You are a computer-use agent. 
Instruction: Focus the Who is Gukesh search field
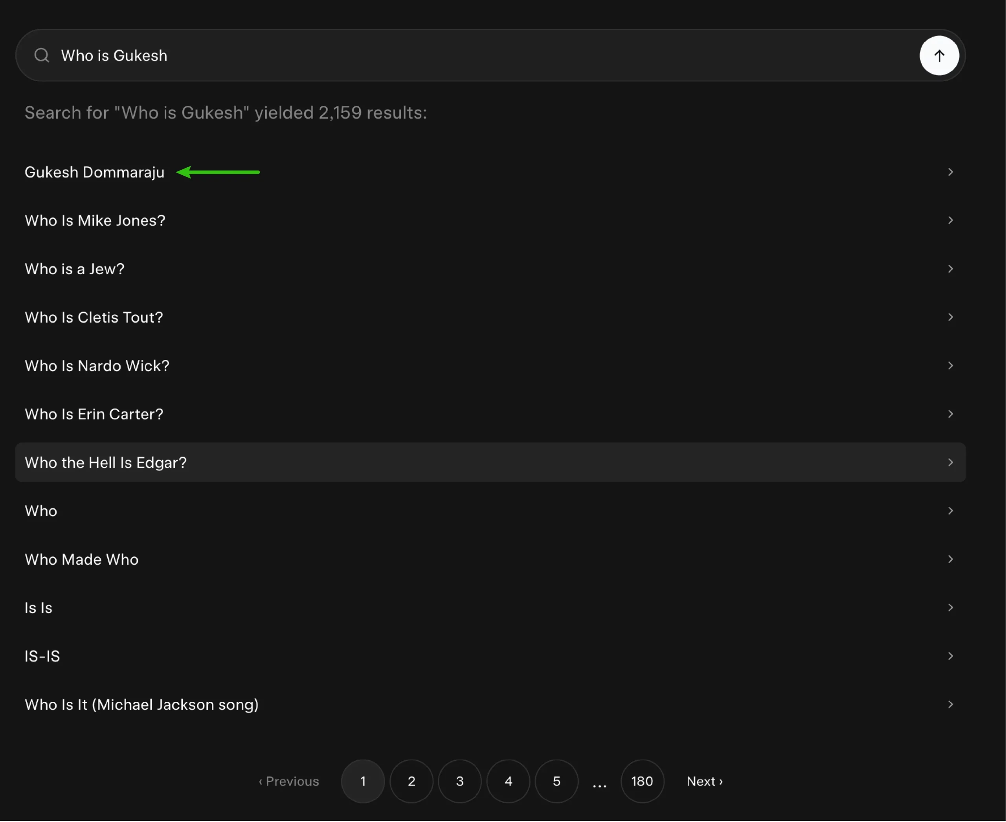pos(426,55)
